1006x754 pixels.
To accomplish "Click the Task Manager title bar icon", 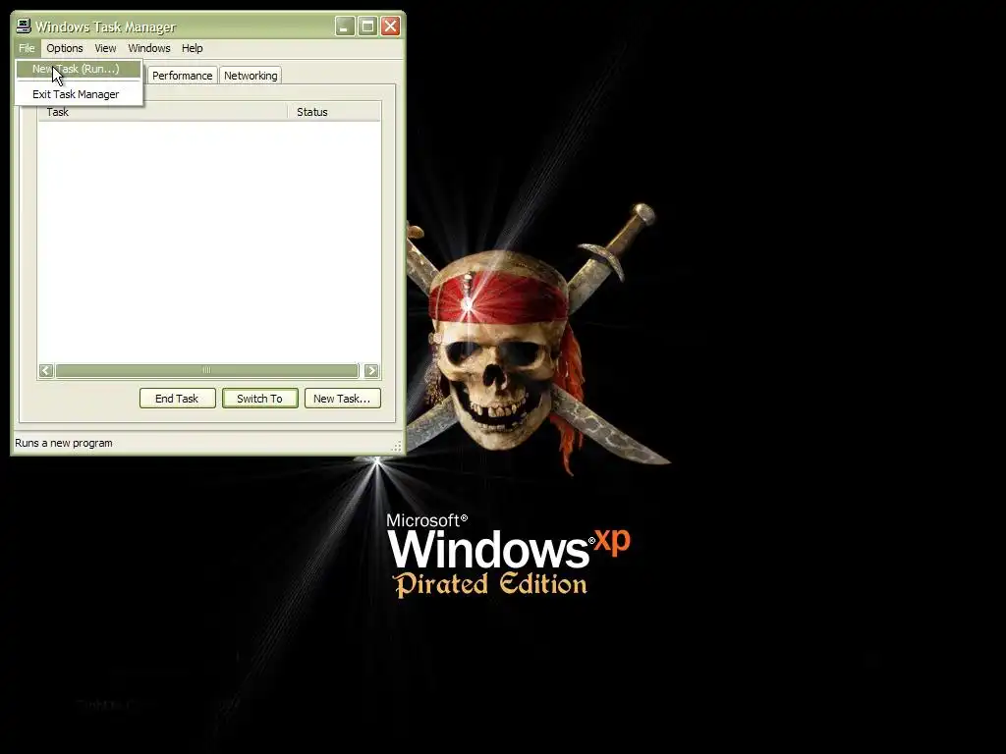I will 24,27.
